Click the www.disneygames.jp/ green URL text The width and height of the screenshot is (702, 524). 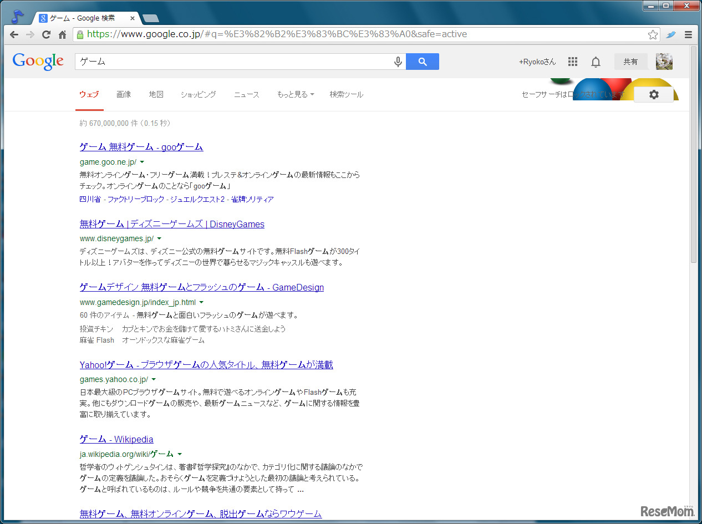pos(116,239)
